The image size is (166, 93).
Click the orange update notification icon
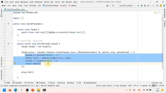coord(161,6)
